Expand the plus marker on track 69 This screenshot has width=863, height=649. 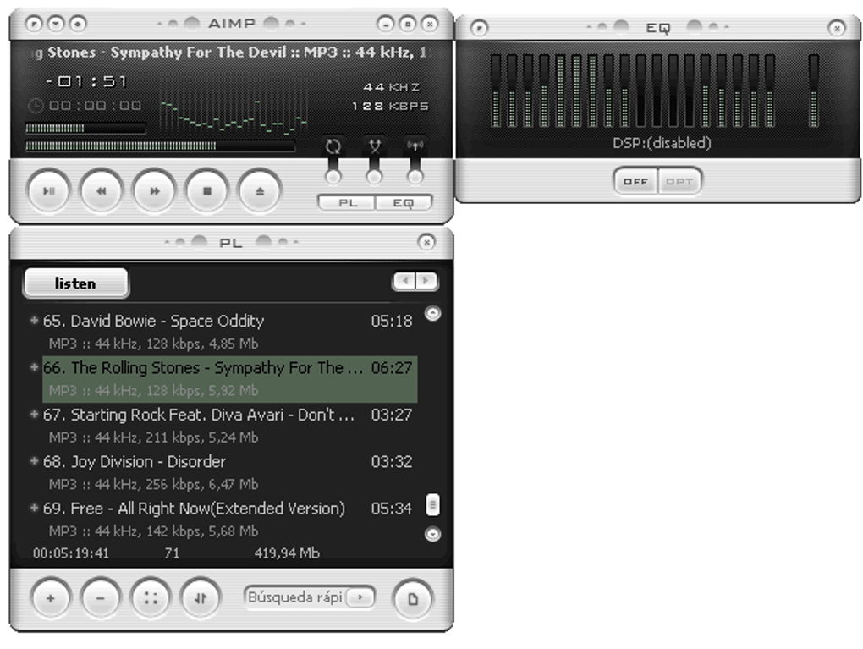click(x=34, y=507)
